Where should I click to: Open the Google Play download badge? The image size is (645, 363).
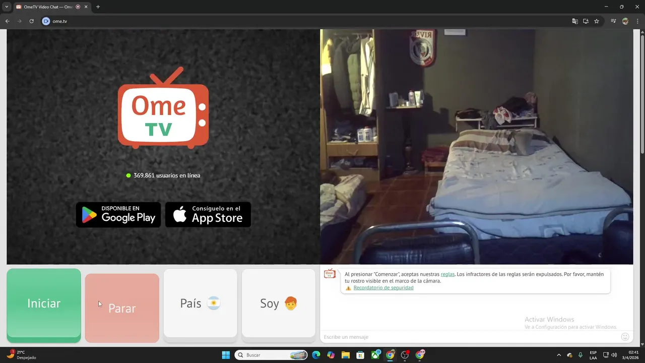tap(118, 215)
